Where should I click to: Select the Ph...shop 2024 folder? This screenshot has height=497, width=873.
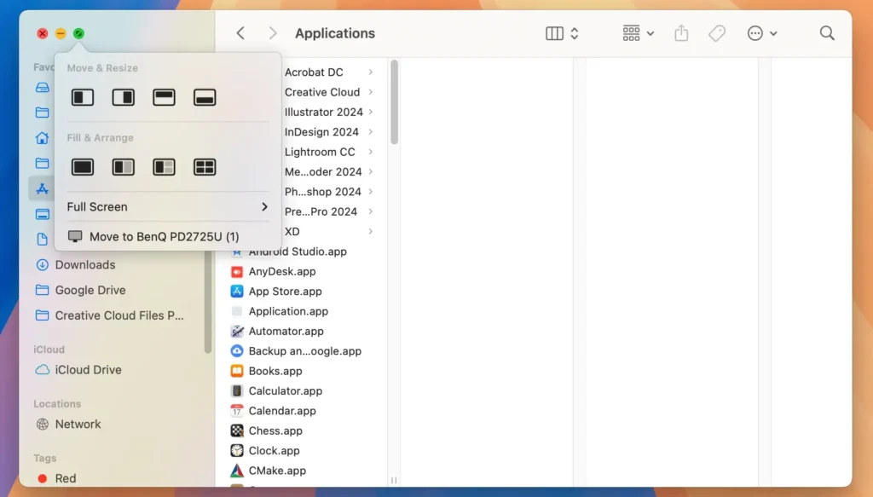323,192
